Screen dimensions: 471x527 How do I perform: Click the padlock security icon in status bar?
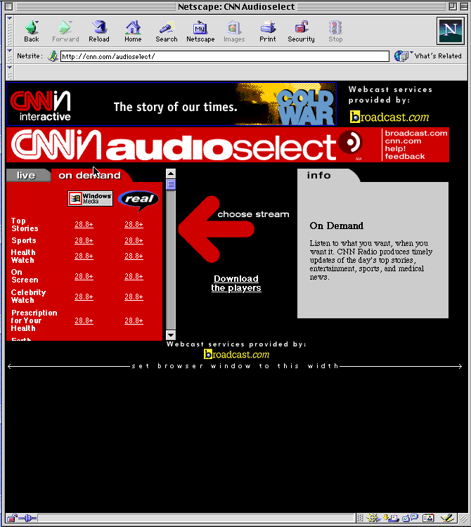click(x=13, y=518)
